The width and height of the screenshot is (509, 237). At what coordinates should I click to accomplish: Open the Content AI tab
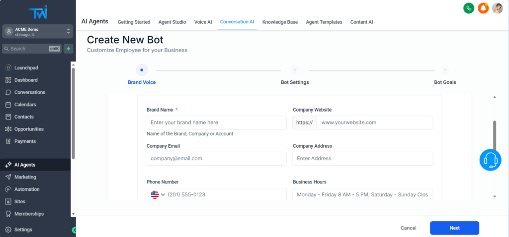point(362,22)
